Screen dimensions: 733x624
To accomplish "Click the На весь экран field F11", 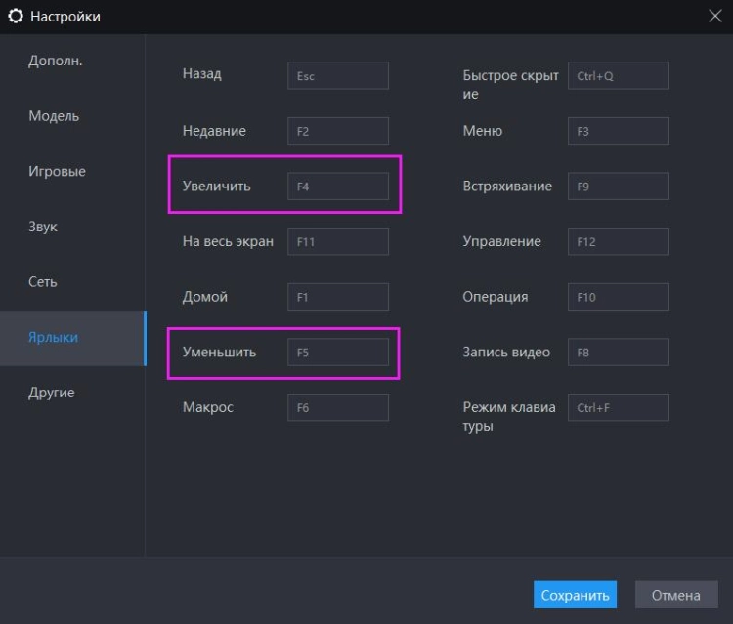I will click(337, 241).
